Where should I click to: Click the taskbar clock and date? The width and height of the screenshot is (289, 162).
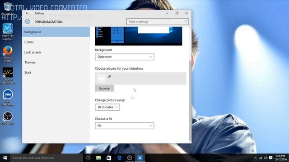click(280, 158)
